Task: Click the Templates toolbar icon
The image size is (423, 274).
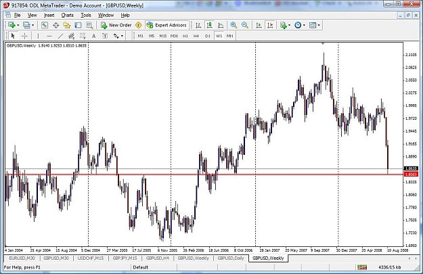Action: point(313,25)
